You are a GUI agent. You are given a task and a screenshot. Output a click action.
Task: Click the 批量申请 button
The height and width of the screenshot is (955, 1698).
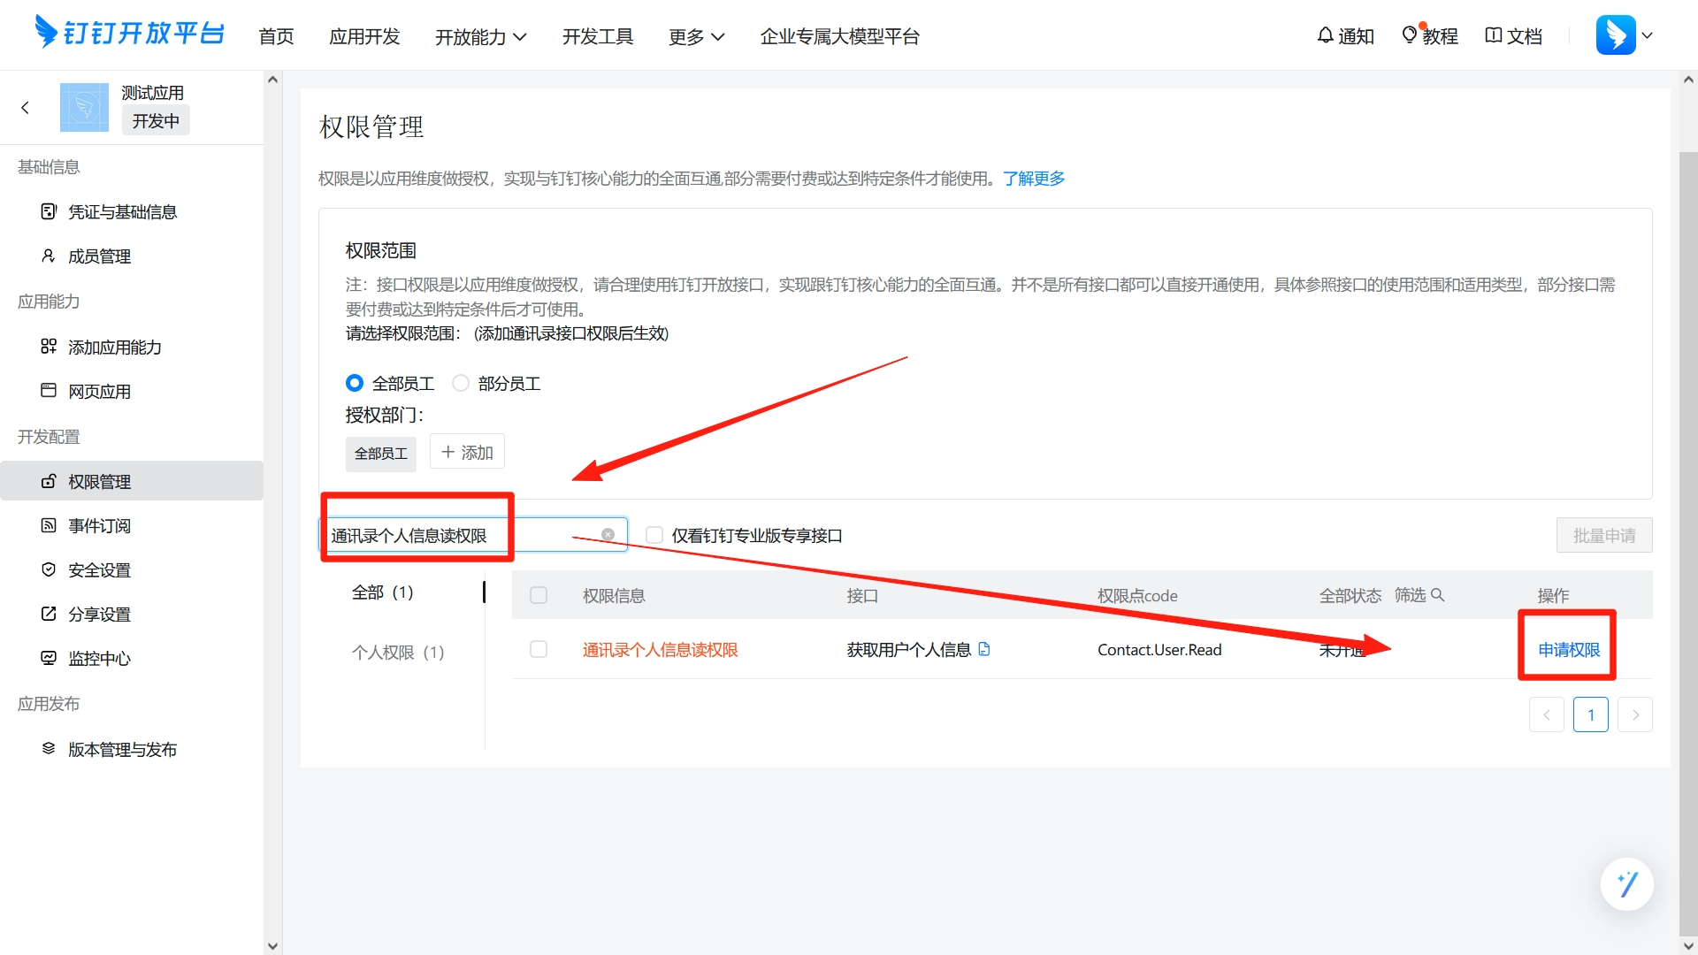pos(1604,535)
